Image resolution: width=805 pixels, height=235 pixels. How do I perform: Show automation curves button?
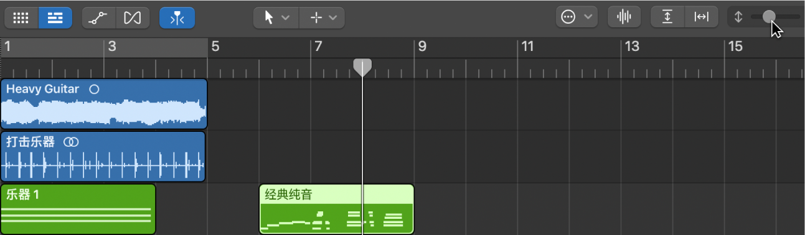99,17
